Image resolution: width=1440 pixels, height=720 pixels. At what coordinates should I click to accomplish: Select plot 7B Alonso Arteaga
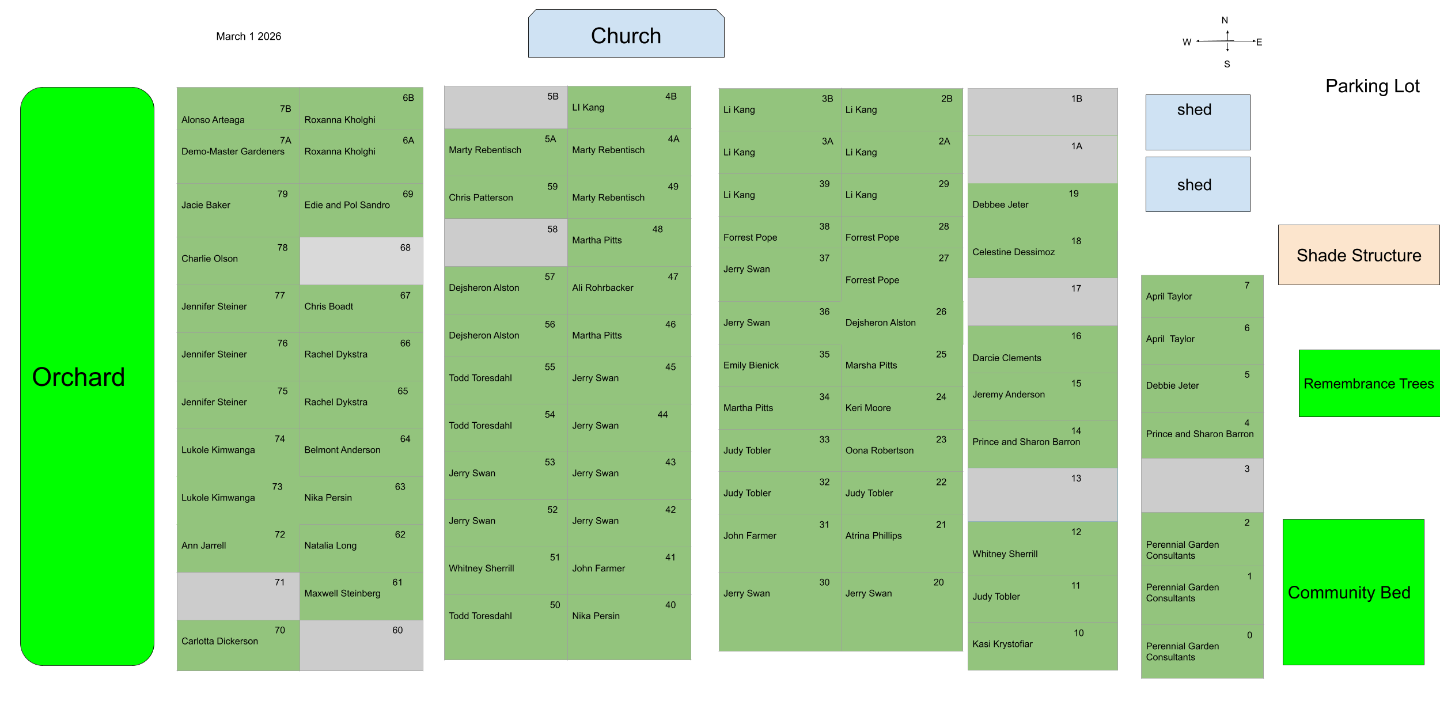click(x=238, y=109)
